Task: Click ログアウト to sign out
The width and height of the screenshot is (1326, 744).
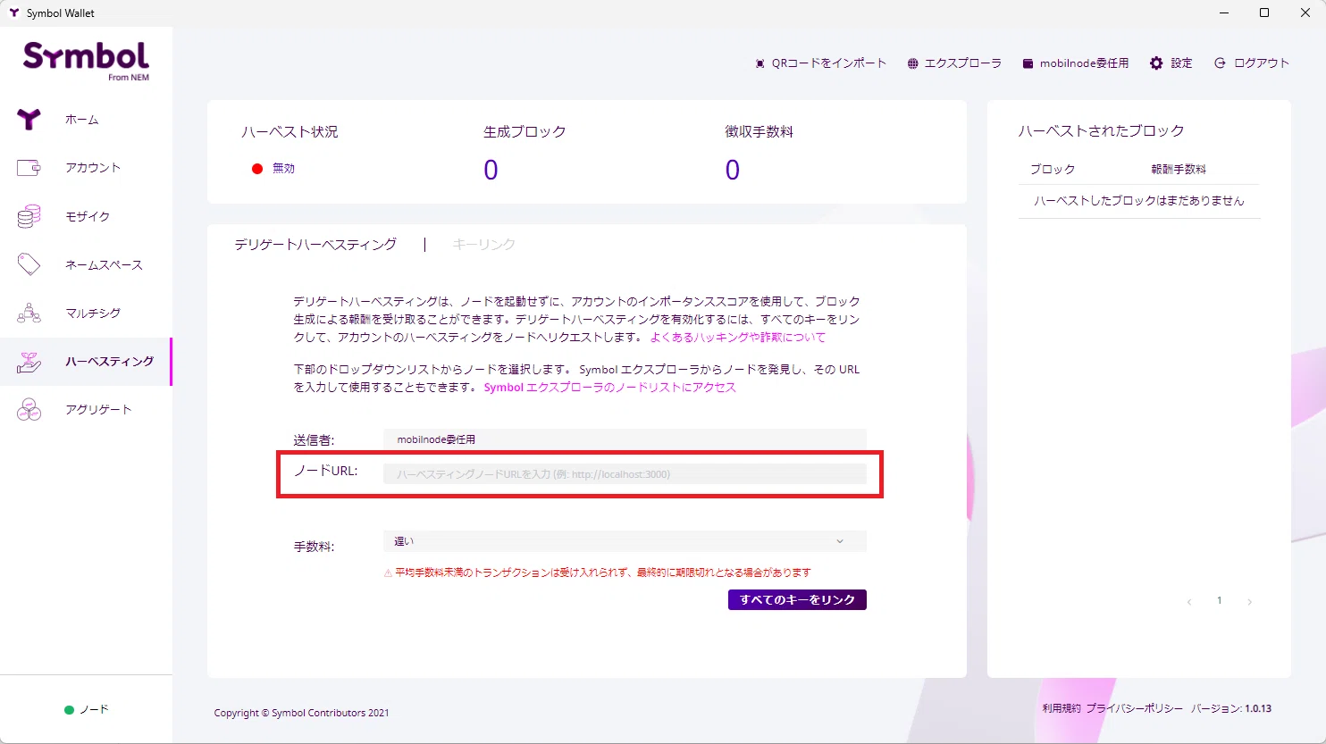Action: pyautogui.click(x=1252, y=63)
